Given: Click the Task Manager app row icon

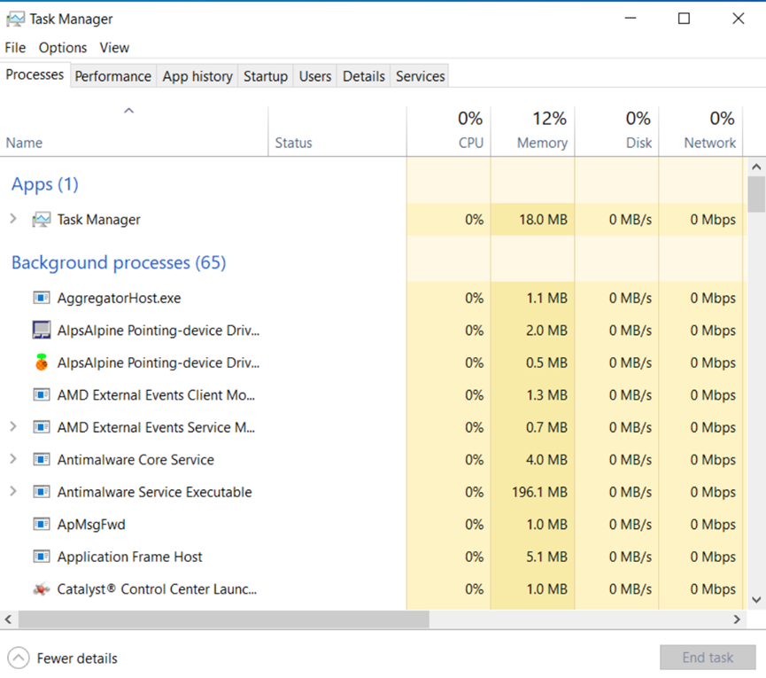Looking at the screenshot, I should [x=42, y=220].
